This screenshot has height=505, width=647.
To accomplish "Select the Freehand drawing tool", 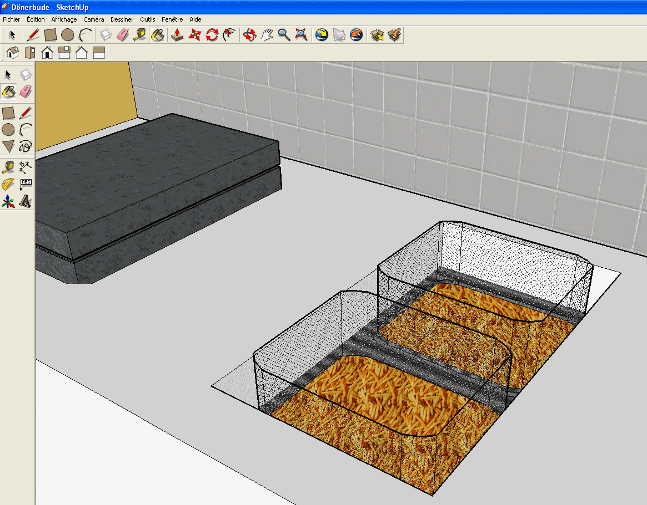I will coord(26,146).
